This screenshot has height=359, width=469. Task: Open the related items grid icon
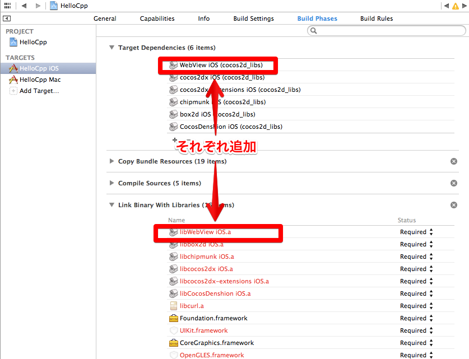pyautogui.click(x=7, y=6)
